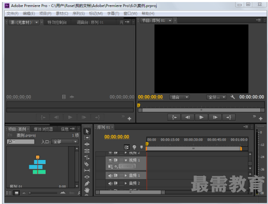Toggle Video 1 track eye visibility
This screenshot has width=268, height=204.
[110, 160]
